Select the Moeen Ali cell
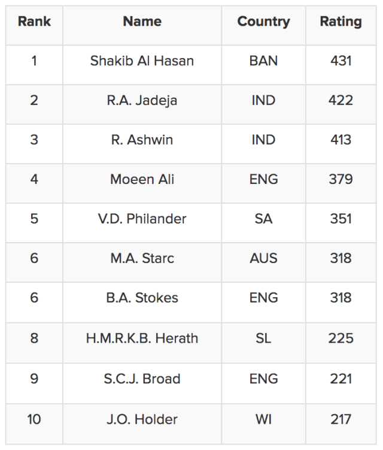 pos(142,180)
